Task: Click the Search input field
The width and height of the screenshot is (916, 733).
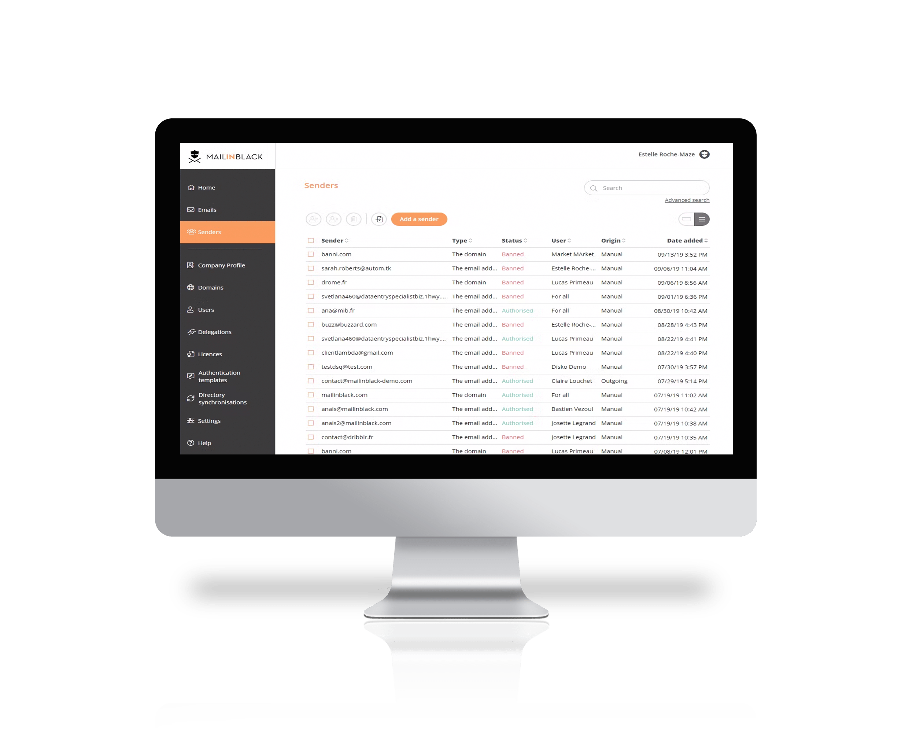Action: tap(647, 188)
